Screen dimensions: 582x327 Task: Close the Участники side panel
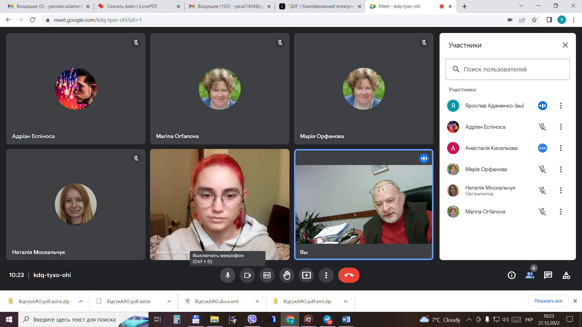coord(565,45)
